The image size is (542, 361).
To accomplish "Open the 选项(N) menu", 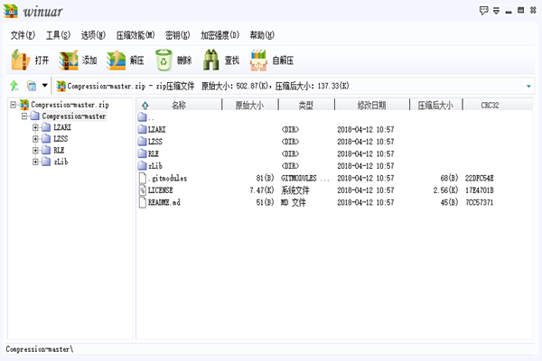I will click(x=93, y=35).
